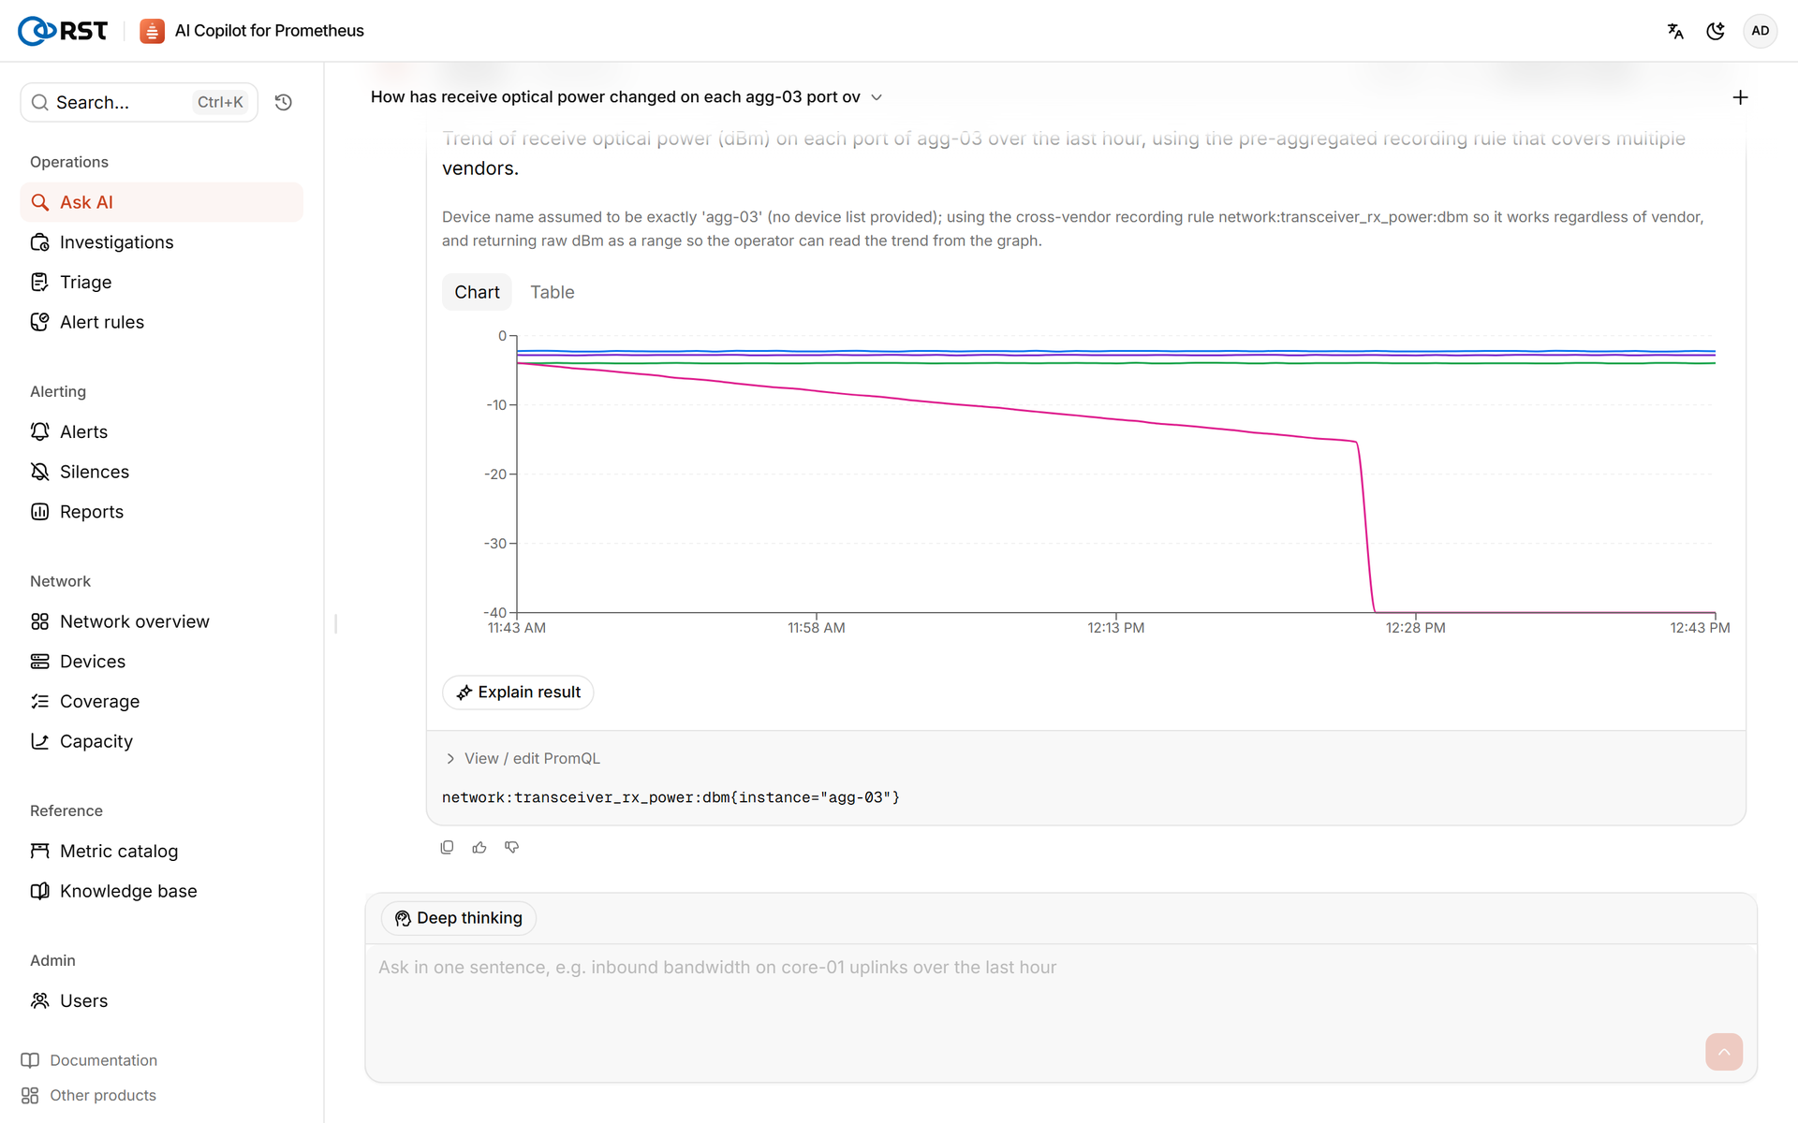Copy the answer with copy icon
Screen dimensions: 1798x1123
pos(447,847)
